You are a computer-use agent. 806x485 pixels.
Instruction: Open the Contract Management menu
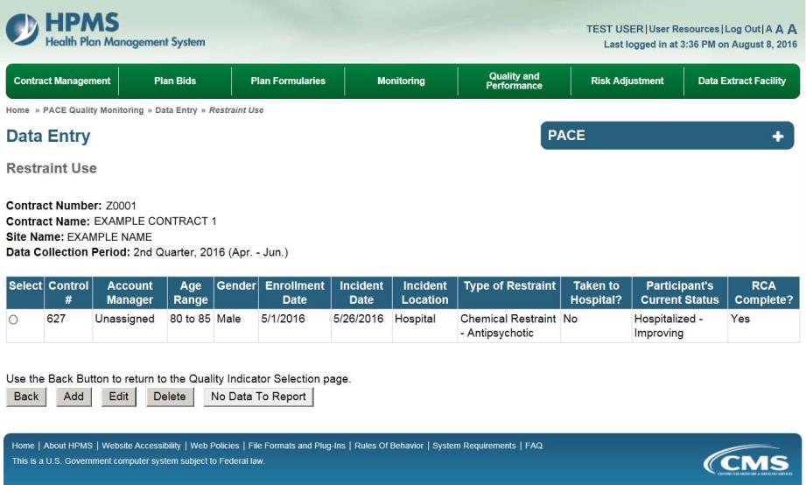click(62, 81)
